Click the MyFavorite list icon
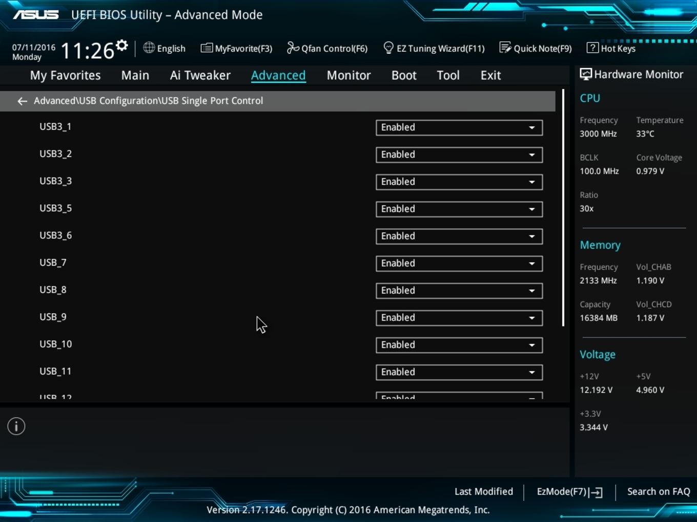The height and width of the screenshot is (522, 697). (207, 48)
